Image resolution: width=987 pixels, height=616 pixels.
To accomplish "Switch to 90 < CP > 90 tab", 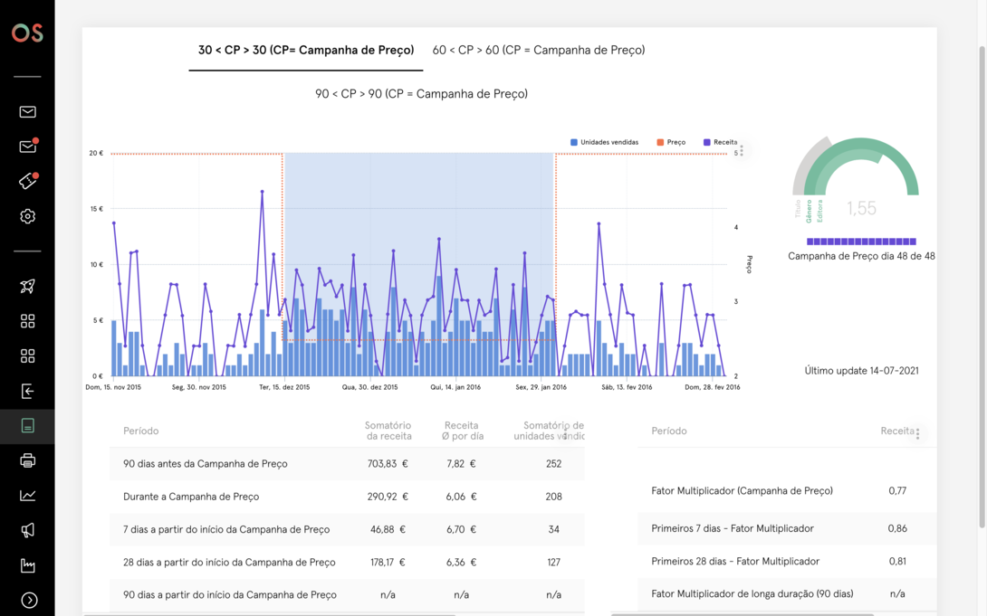I will coord(422,94).
